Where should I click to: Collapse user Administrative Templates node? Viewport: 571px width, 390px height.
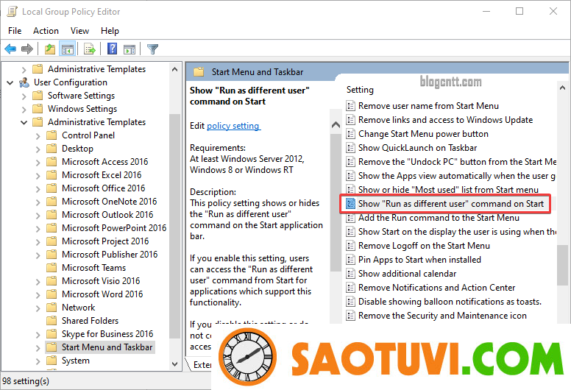point(24,123)
